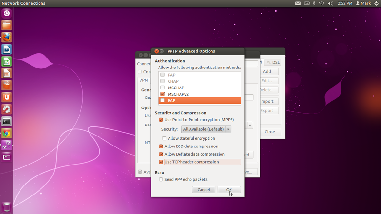This screenshot has height=214, width=381.
Task: Open Ubuntu One launcher icon
Action: [7, 97]
